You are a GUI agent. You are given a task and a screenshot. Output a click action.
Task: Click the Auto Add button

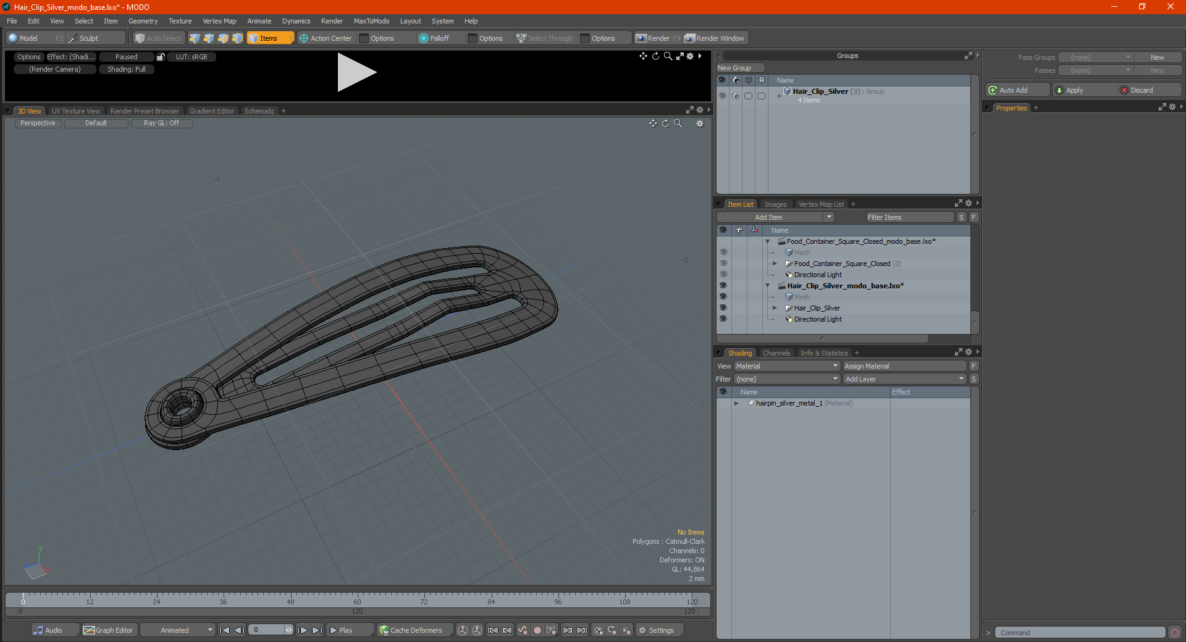click(1018, 90)
